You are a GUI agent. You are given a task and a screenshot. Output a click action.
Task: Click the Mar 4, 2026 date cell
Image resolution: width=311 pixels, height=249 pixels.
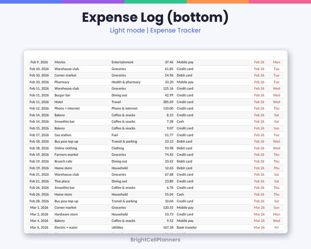click(x=39, y=221)
